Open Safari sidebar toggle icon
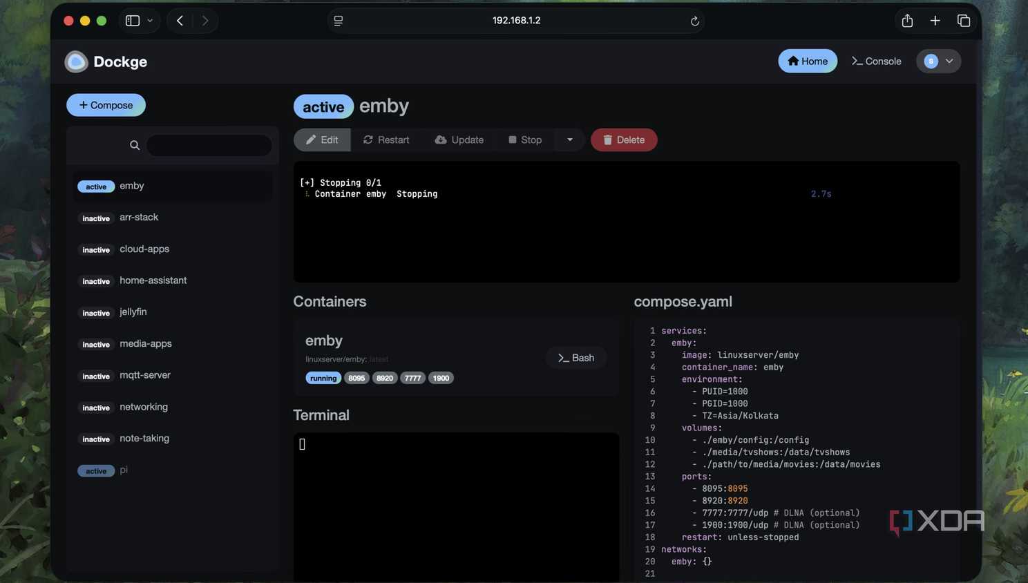The image size is (1028, 583). [133, 21]
